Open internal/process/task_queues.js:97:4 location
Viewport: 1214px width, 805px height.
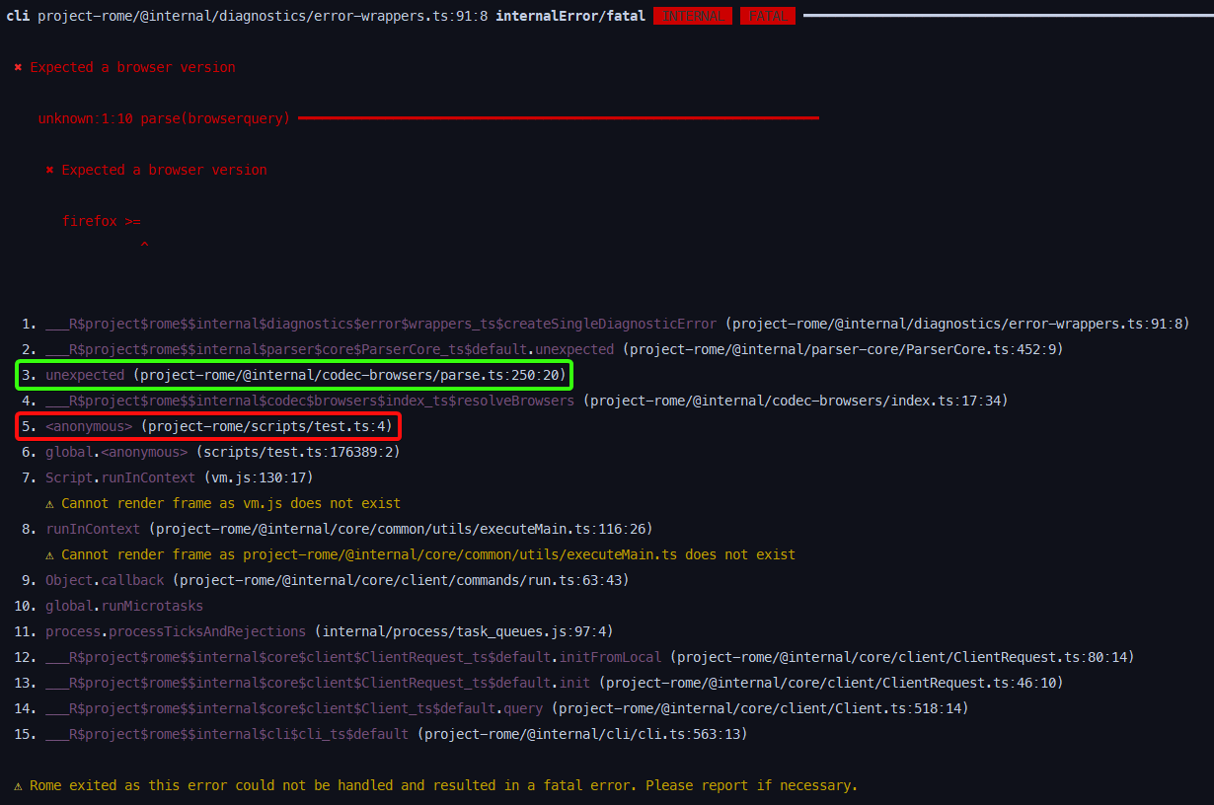(464, 631)
